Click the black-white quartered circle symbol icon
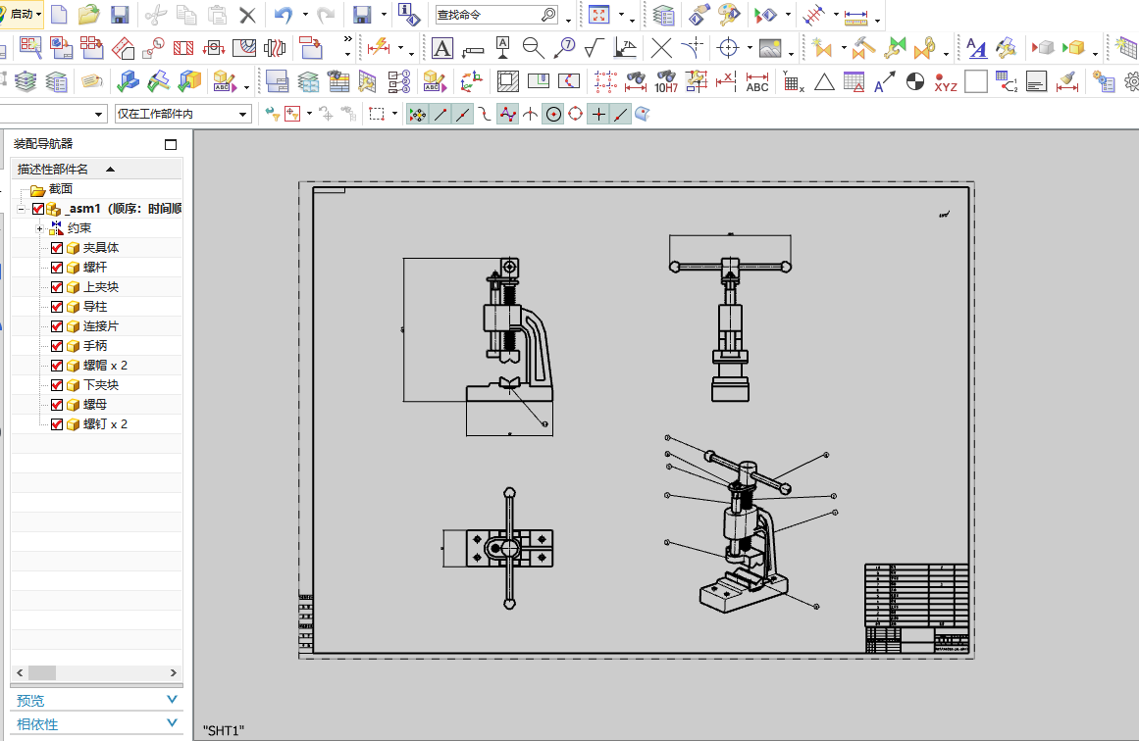 tap(915, 81)
